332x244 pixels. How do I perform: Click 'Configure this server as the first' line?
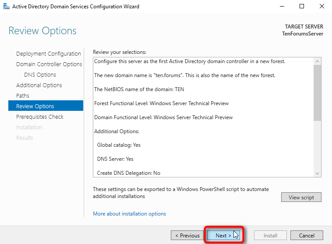190,61
